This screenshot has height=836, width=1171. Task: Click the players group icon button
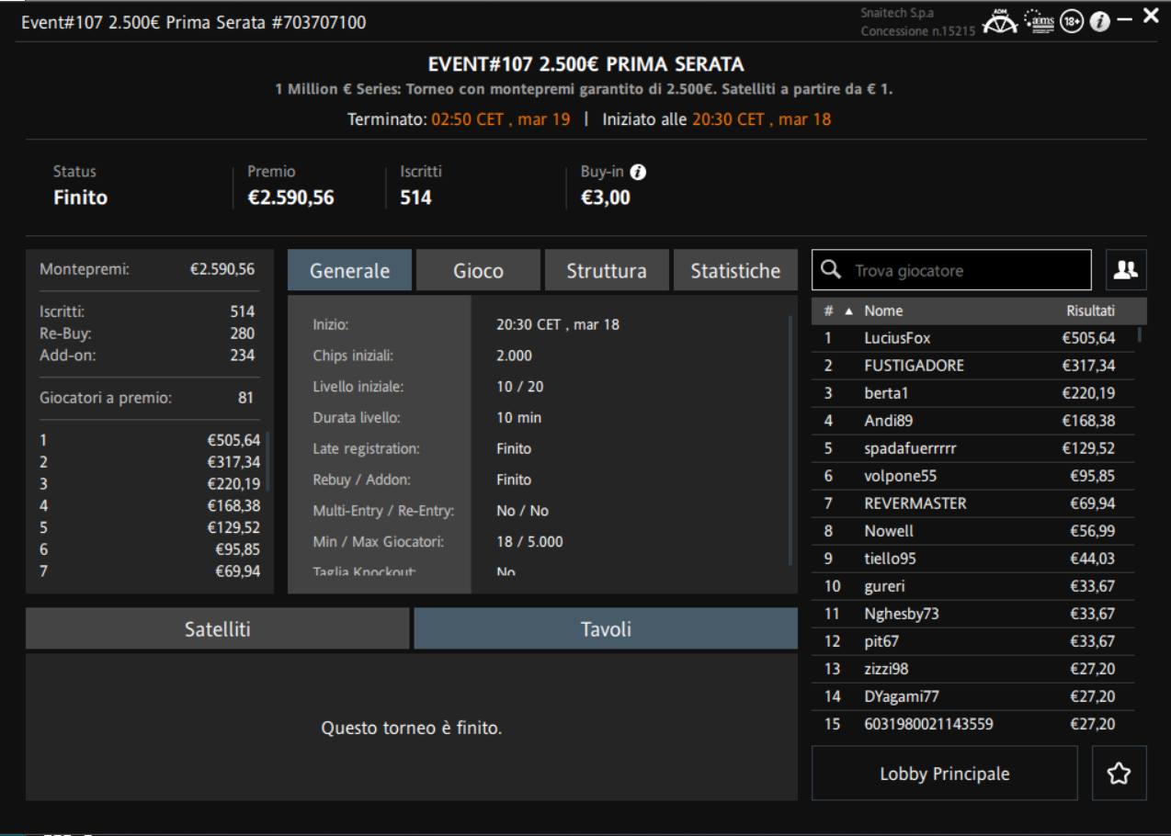(1125, 269)
